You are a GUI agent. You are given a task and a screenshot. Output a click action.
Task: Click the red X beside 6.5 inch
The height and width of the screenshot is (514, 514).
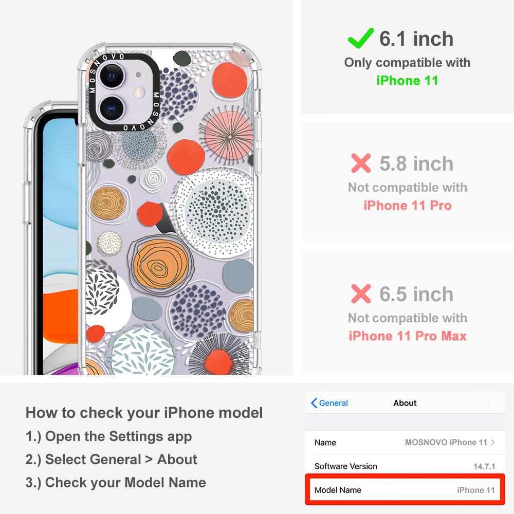coord(361,293)
